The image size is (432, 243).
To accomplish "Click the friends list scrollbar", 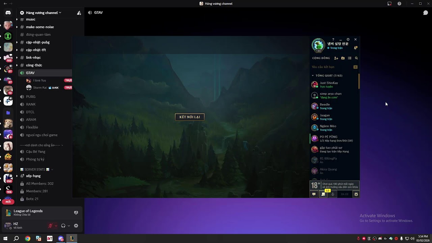I will pyautogui.click(x=359, y=81).
